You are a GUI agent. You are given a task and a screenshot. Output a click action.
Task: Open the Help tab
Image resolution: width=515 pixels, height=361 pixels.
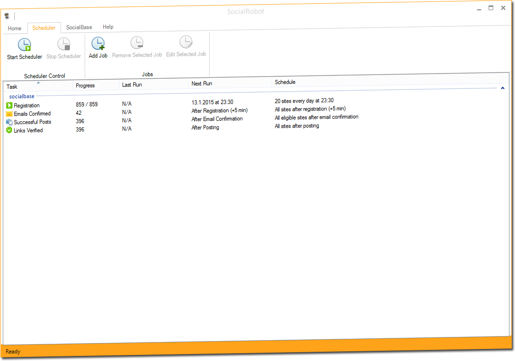[108, 27]
